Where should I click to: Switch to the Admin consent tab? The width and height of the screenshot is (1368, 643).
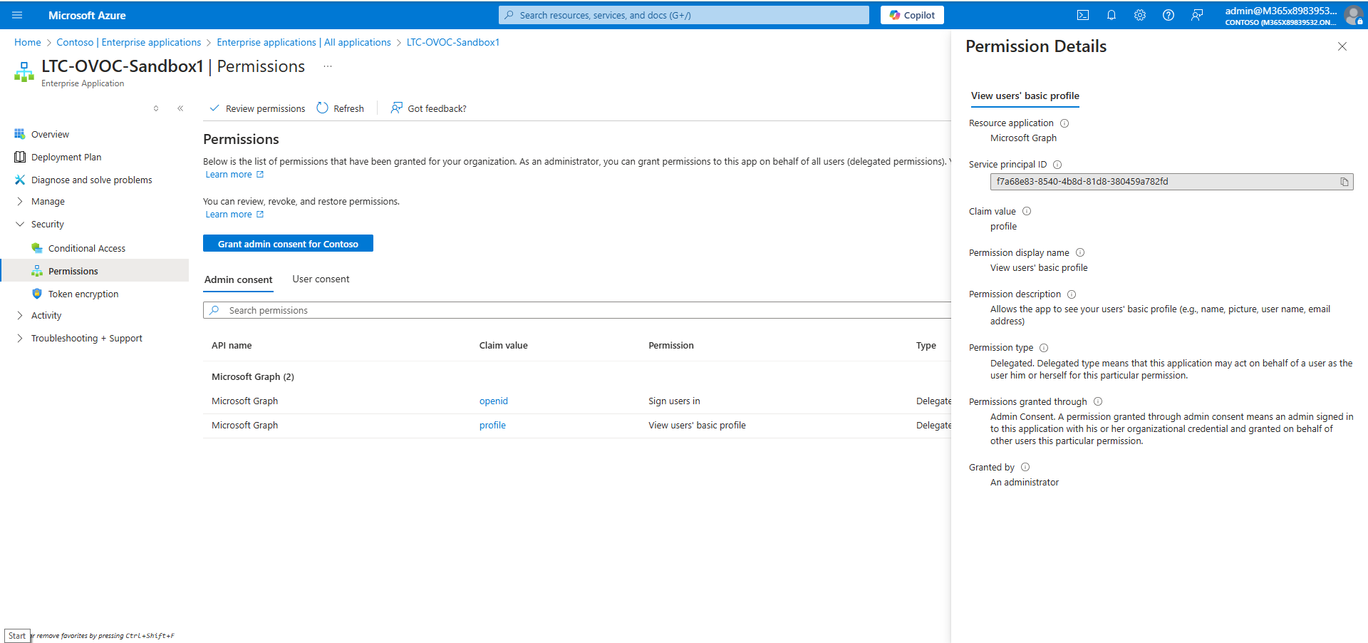tap(238, 280)
